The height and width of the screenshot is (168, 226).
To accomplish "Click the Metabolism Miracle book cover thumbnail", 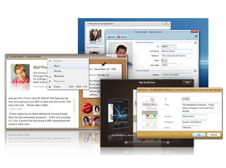I will click(149, 108).
